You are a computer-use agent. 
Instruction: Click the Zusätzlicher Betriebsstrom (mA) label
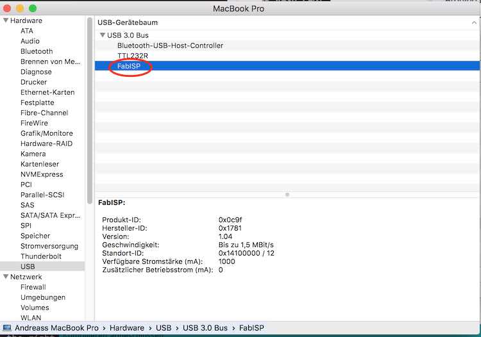tap(157, 270)
